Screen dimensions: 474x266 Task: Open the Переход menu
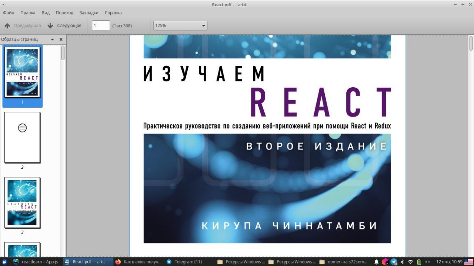pyautogui.click(x=64, y=13)
